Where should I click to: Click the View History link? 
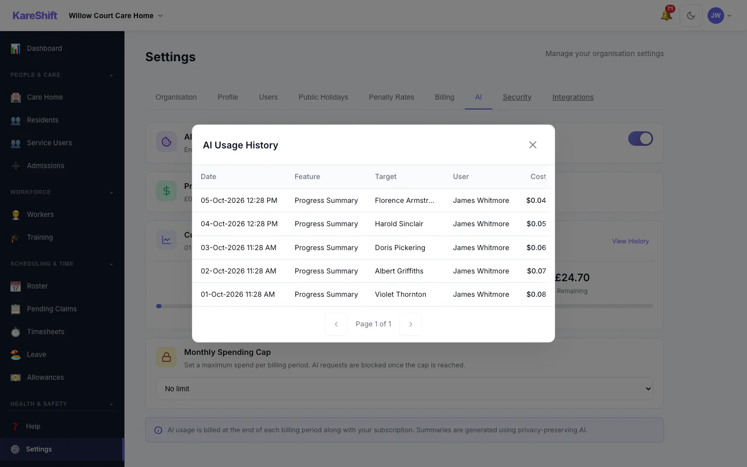click(x=630, y=241)
